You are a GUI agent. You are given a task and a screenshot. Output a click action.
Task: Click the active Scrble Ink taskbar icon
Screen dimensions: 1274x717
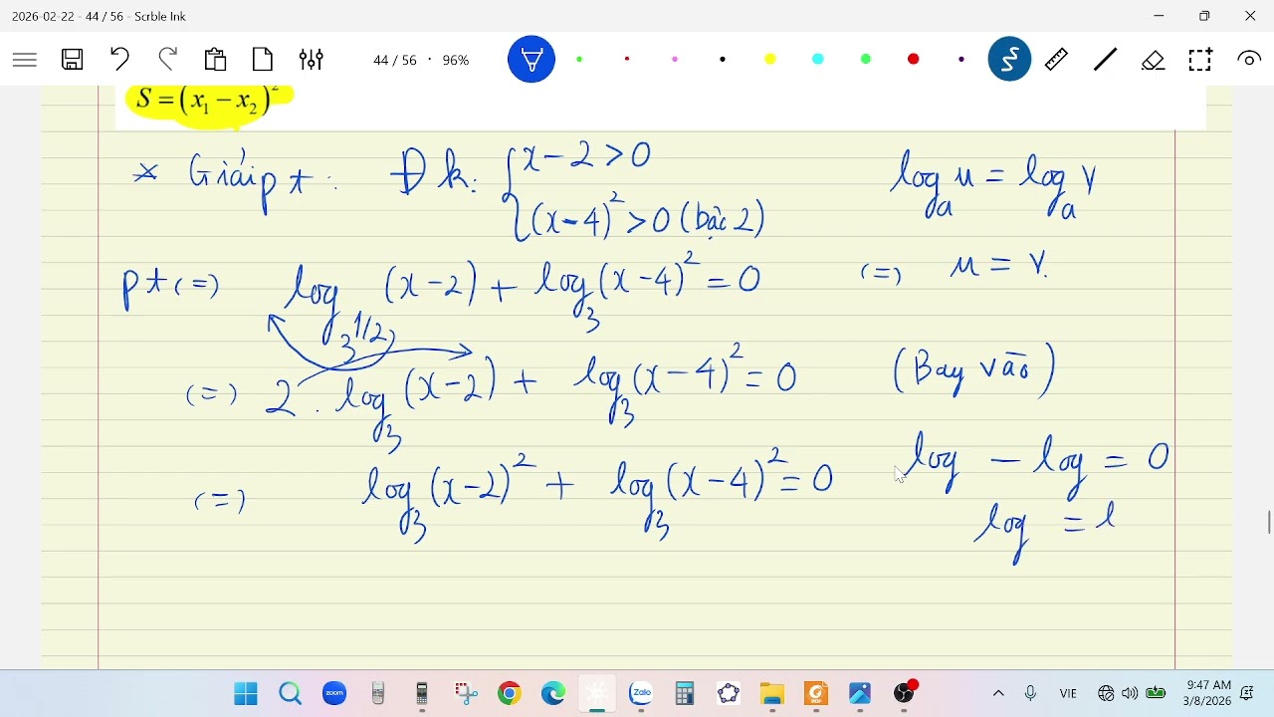(597, 694)
